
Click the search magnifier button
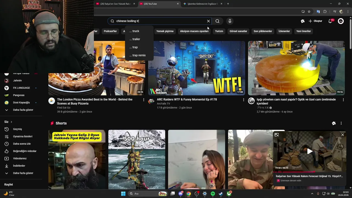[x=217, y=21]
